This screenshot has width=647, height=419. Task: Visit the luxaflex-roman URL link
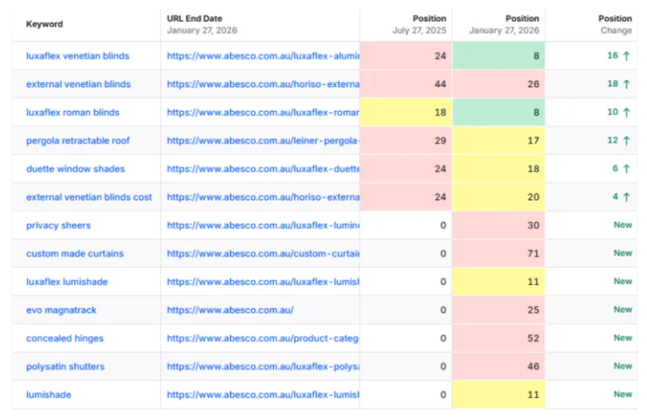click(263, 113)
